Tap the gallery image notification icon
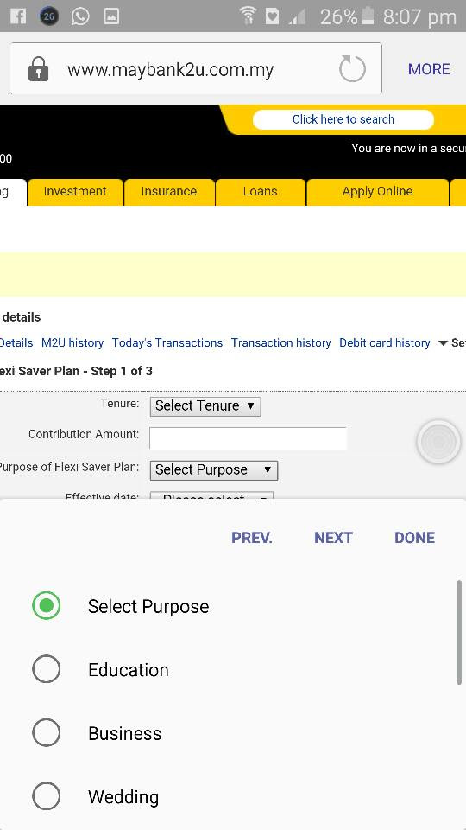 [111, 16]
